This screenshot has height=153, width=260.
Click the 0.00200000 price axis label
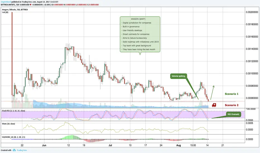(252, 12)
